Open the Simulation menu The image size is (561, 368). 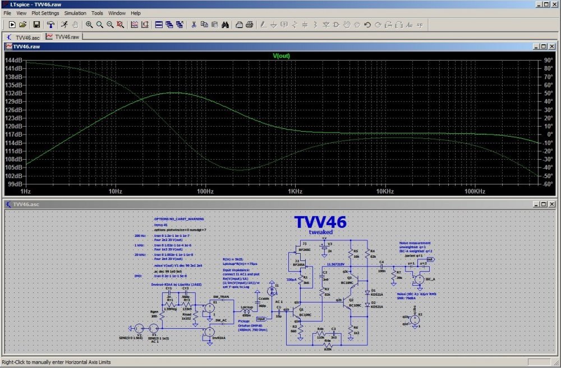click(x=75, y=12)
